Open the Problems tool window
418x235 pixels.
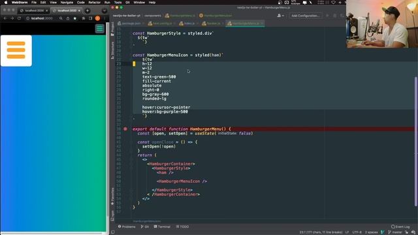pos(127,227)
